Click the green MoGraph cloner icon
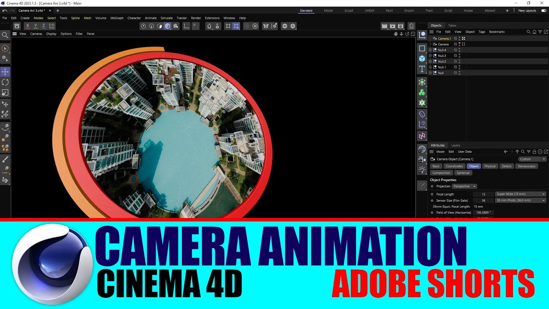 [422, 92]
